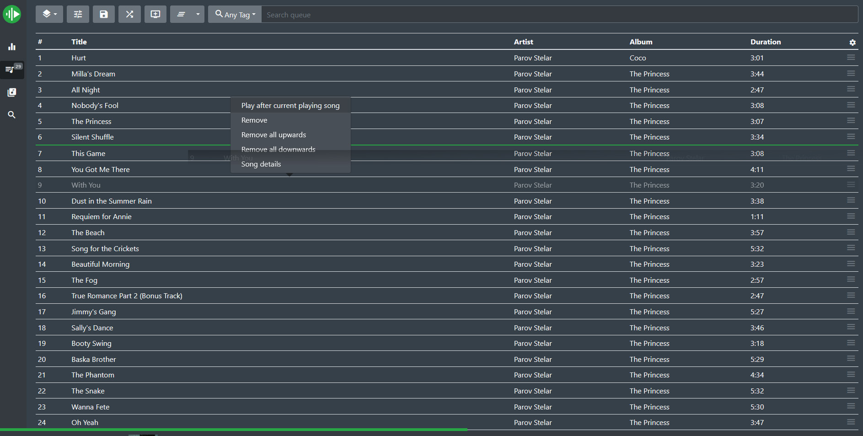Click the Title column header
863x436 pixels.
79,42
